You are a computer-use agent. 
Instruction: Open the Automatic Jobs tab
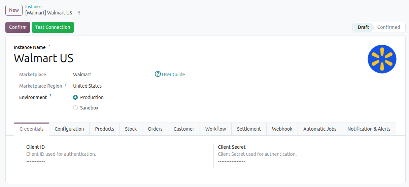pos(320,129)
